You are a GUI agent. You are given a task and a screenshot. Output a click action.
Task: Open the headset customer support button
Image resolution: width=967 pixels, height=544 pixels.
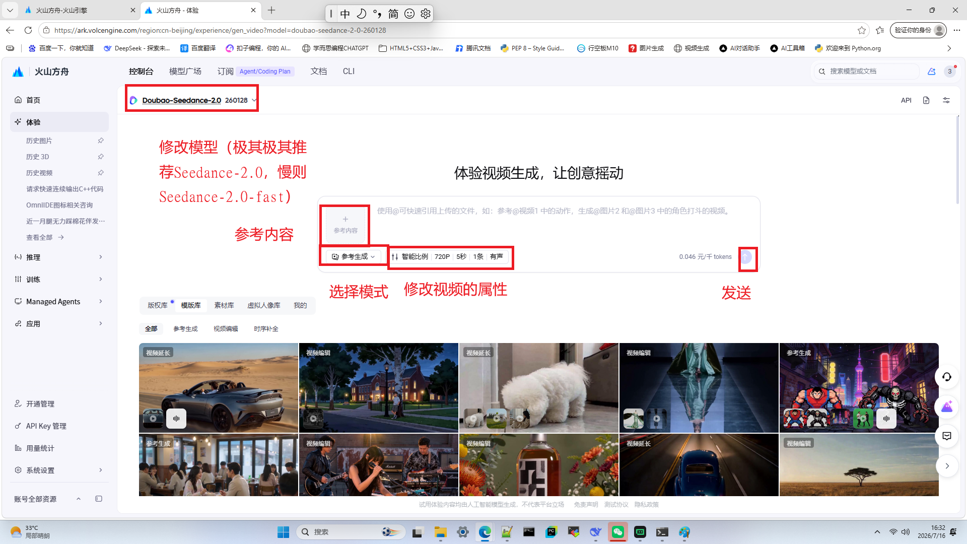click(947, 377)
